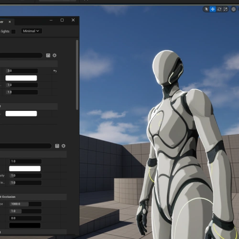Image resolution: width=239 pixels, height=239 pixels.
Task: Click the 0.0 value input field
Action: click(x=25, y=218)
